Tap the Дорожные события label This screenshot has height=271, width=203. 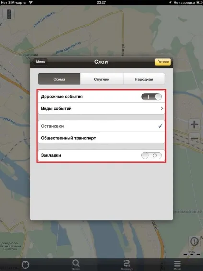click(62, 96)
